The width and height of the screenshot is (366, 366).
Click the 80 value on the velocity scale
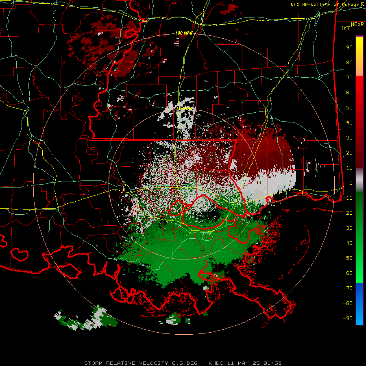pyautogui.click(x=349, y=63)
